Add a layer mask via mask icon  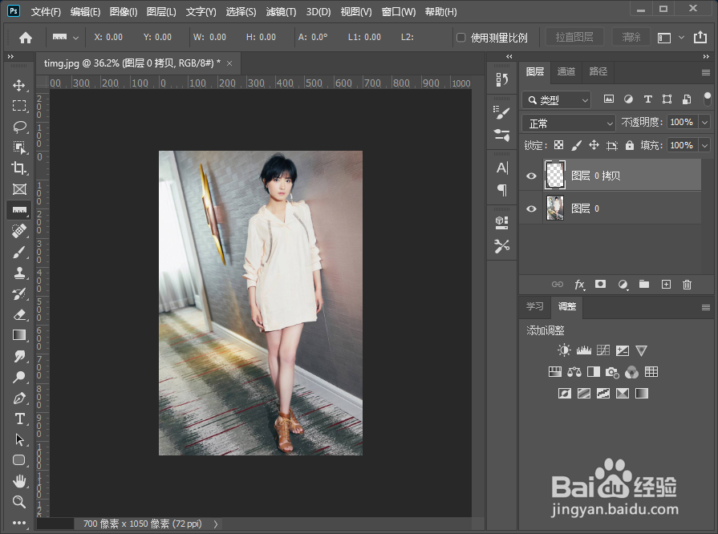[x=600, y=284]
